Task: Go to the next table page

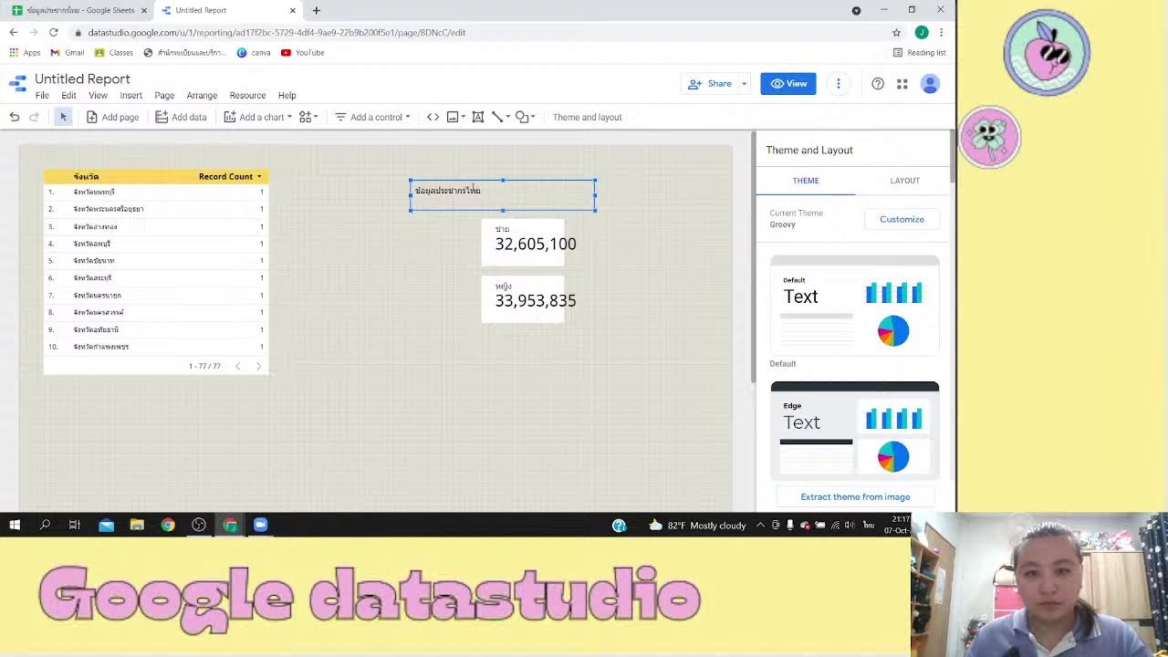Action: tap(258, 366)
